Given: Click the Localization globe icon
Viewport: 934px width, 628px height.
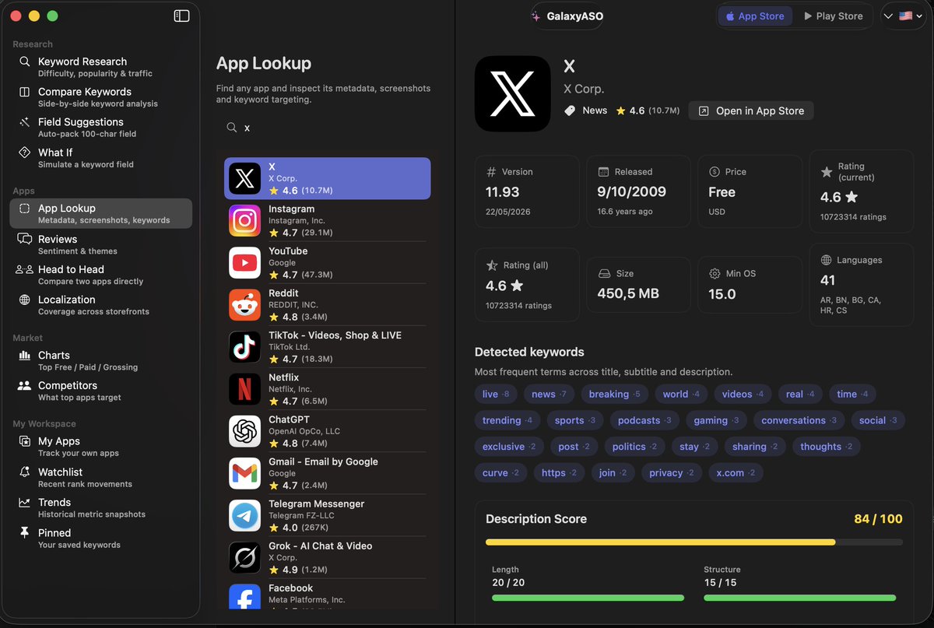Looking at the screenshot, I should [x=24, y=300].
